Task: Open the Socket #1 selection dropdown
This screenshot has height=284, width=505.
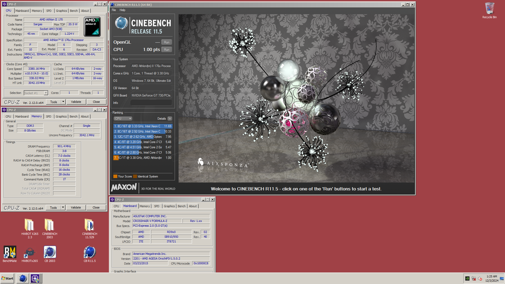Action: (x=36, y=93)
